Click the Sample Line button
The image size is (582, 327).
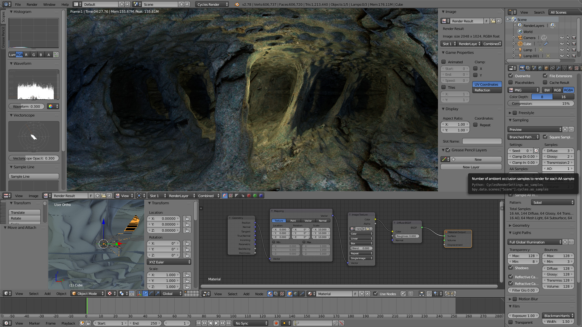(34, 176)
